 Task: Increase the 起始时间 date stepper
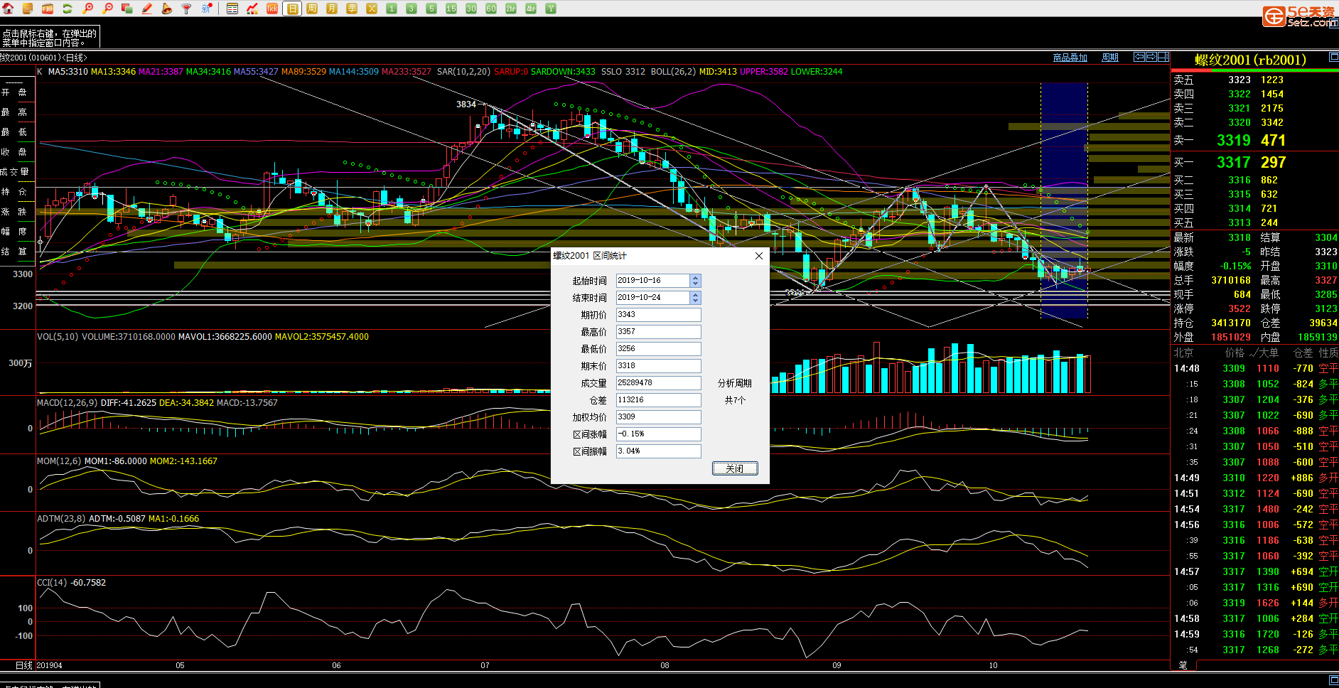696,277
